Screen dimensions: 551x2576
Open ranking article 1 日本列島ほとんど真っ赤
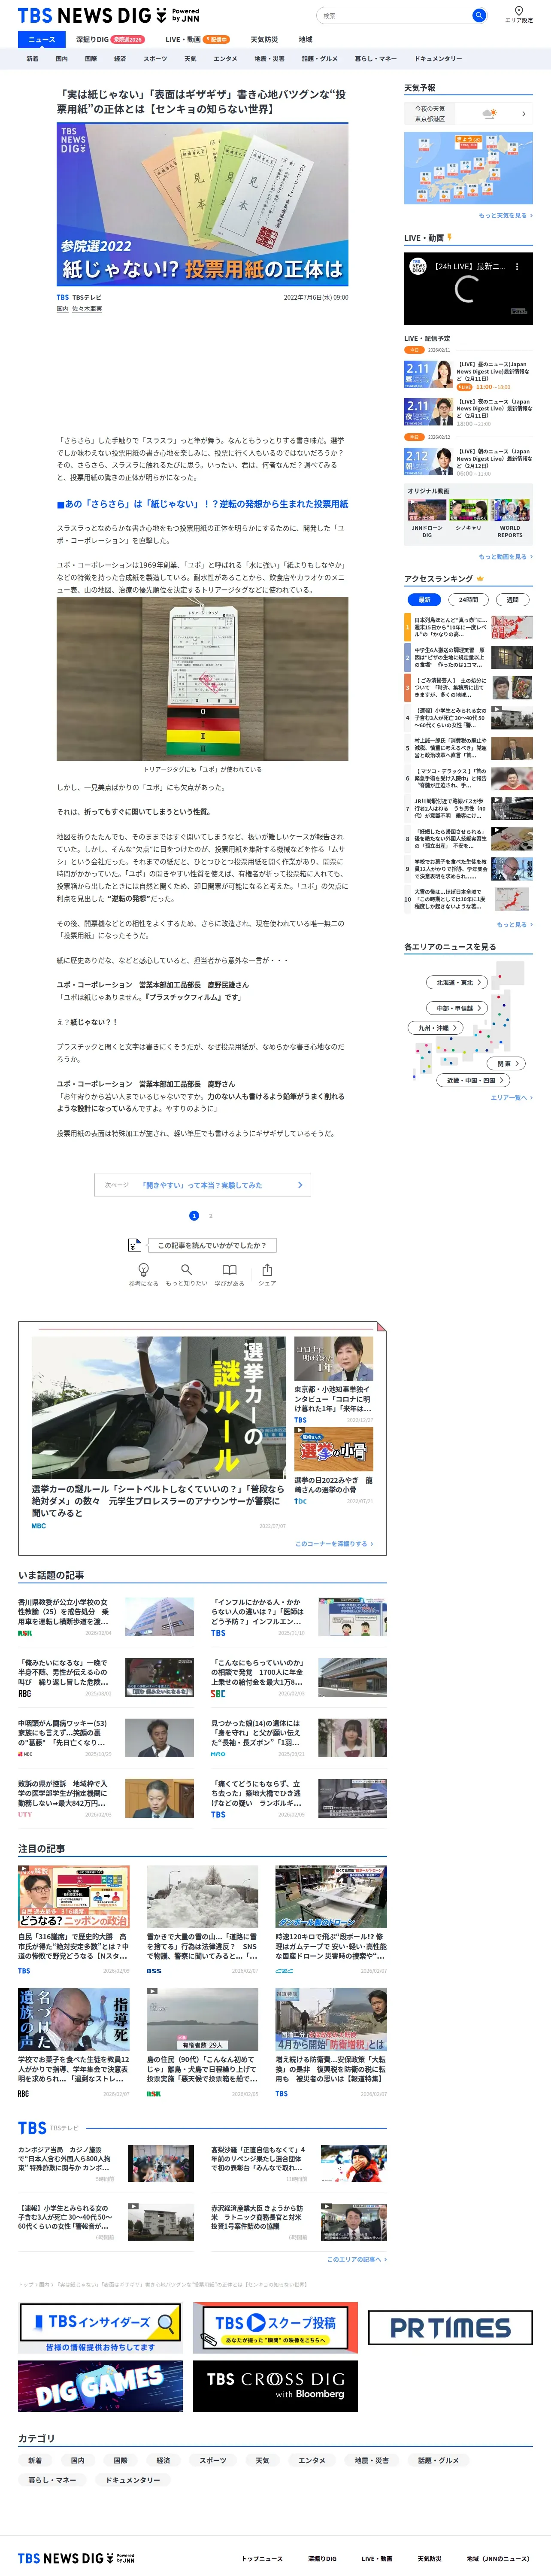tap(468, 627)
